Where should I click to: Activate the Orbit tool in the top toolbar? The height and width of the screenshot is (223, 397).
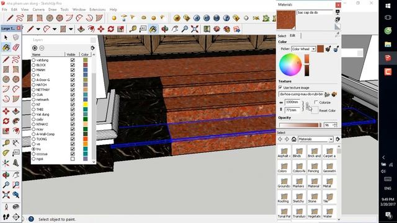[164, 29]
